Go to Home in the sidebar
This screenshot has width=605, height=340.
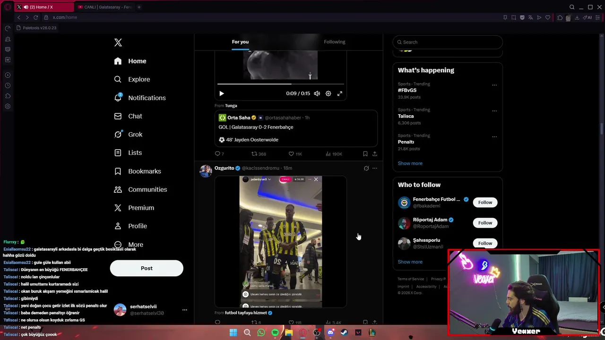130,61
